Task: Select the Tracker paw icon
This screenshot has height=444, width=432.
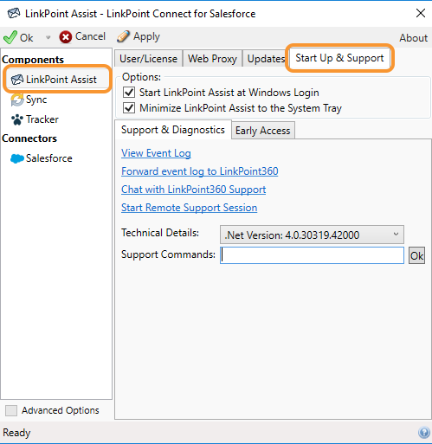Action: [17, 119]
